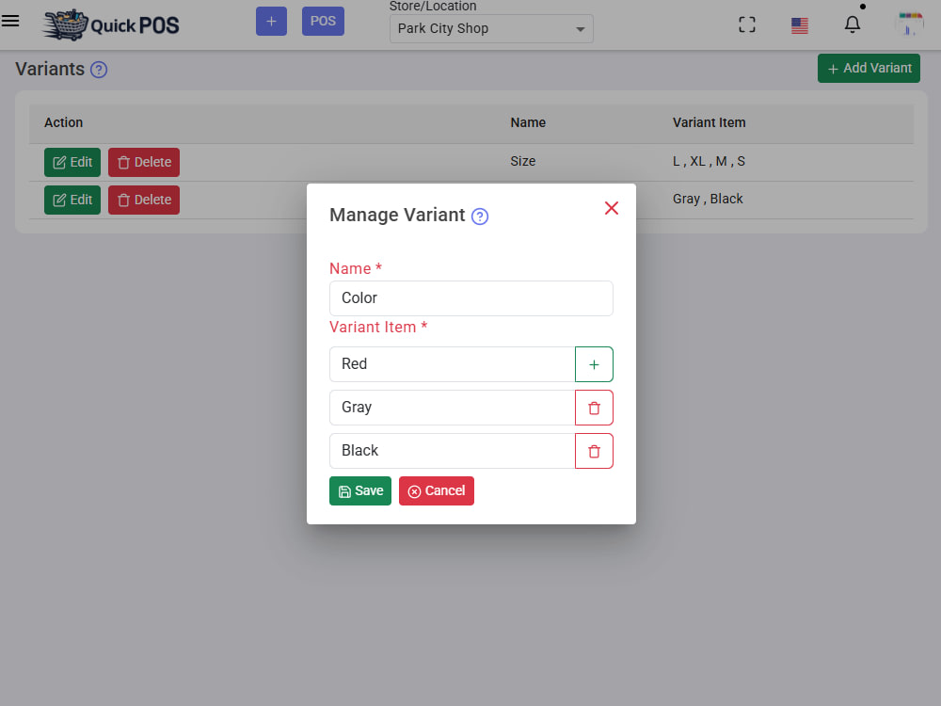Image resolution: width=941 pixels, height=706 pixels.
Task: Click the Size name cell
Action: (522, 162)
